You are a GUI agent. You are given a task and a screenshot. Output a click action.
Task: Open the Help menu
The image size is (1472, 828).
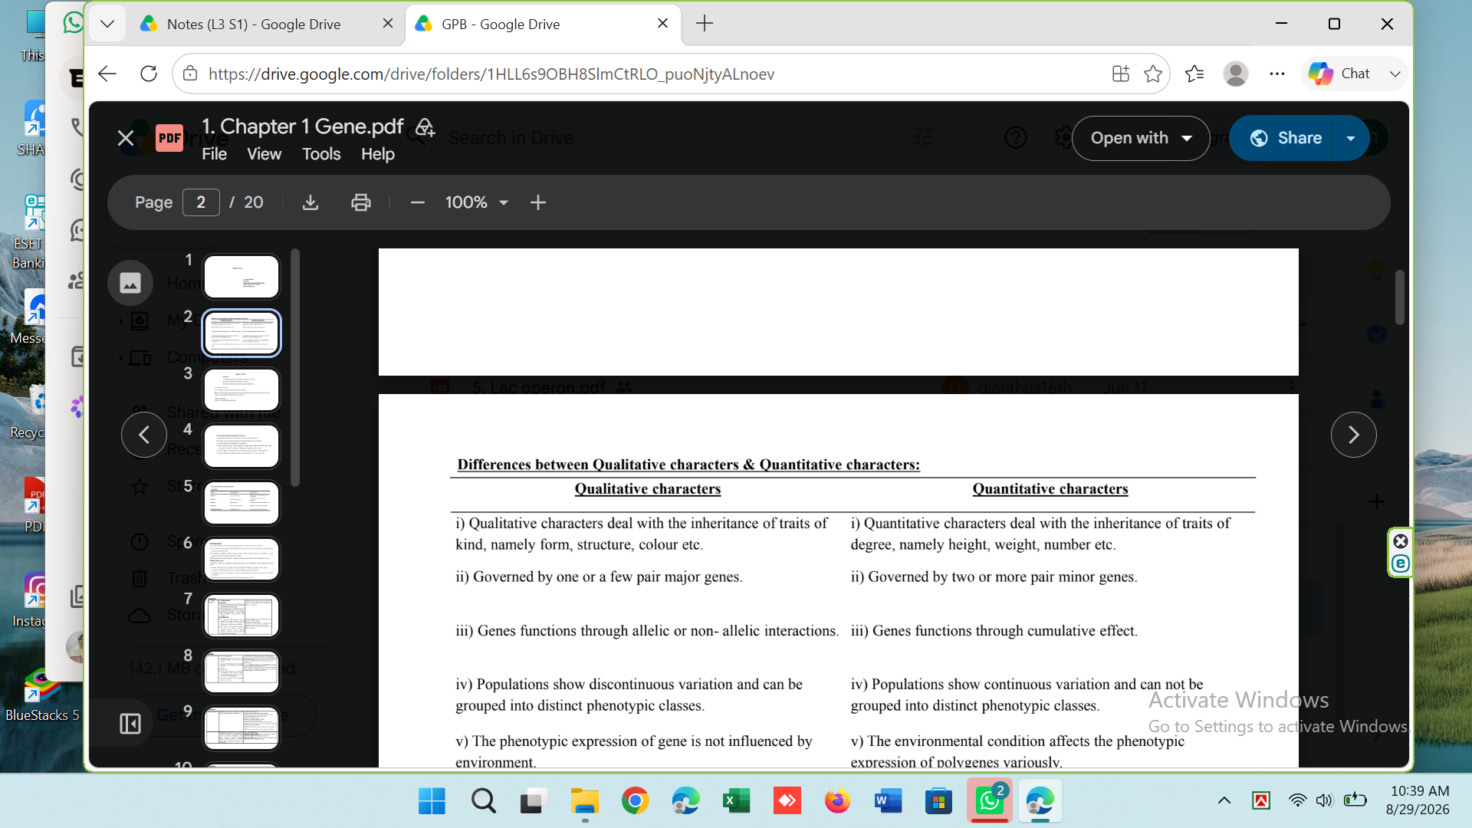(x=378, y=154)
